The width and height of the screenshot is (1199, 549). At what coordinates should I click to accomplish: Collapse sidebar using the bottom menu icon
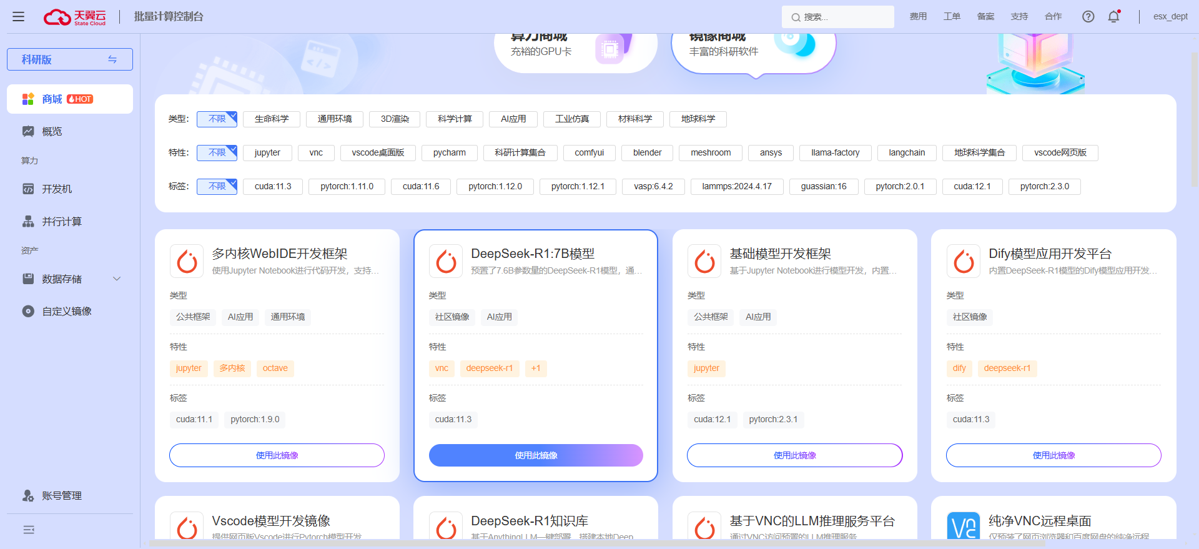point(29,530)
